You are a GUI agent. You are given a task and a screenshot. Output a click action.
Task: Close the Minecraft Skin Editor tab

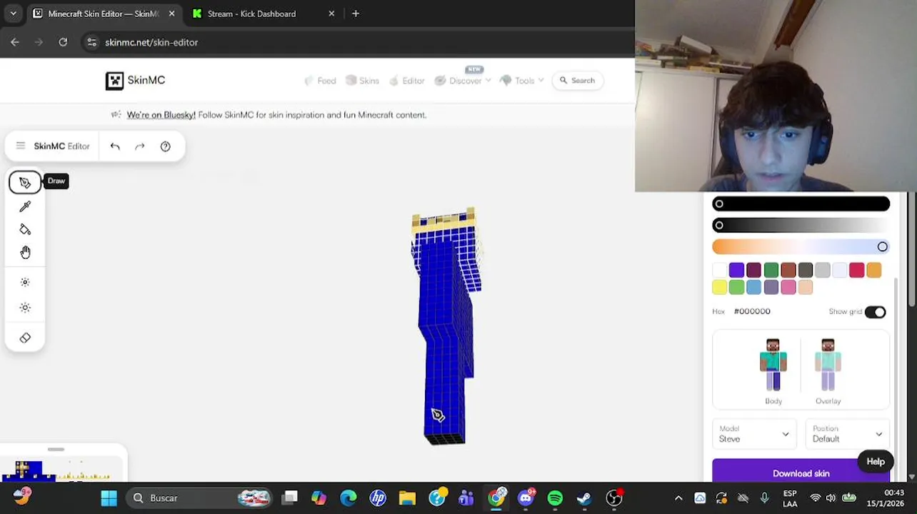coord(171,14)
